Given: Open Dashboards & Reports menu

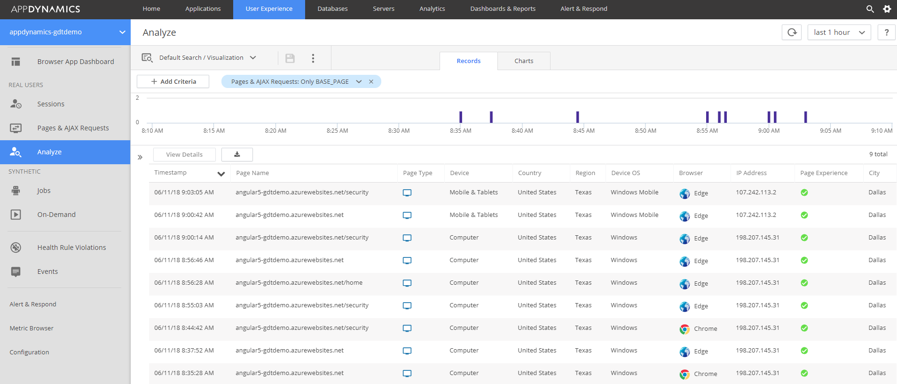Looking at the screenshot, I should pyautogui.click(x=503, y=9).
